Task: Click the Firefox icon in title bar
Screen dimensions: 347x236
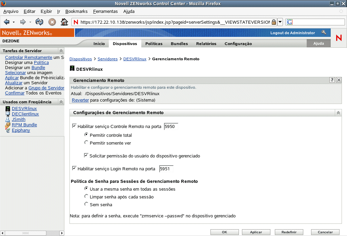Action: [3, 3]
